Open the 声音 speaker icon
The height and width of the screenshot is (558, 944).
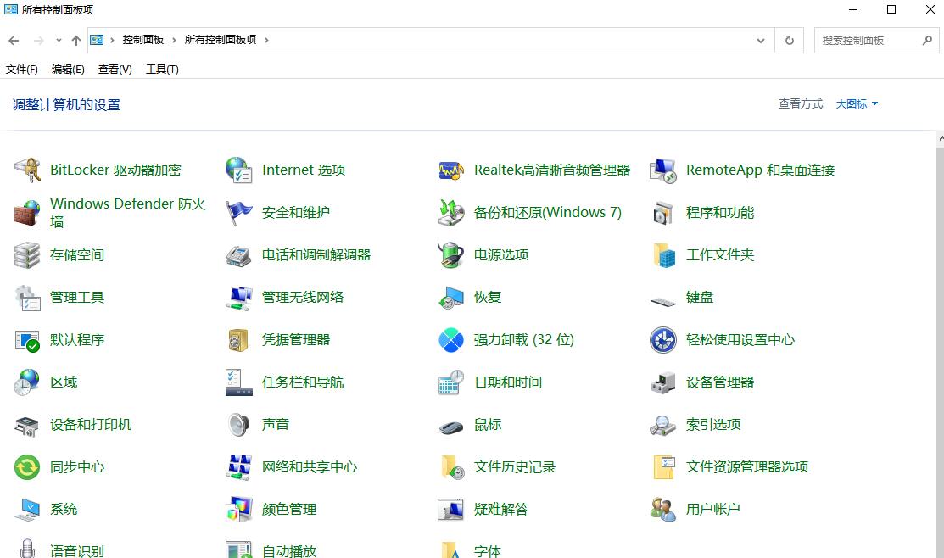pyautogui.click(x=239, y=425)
